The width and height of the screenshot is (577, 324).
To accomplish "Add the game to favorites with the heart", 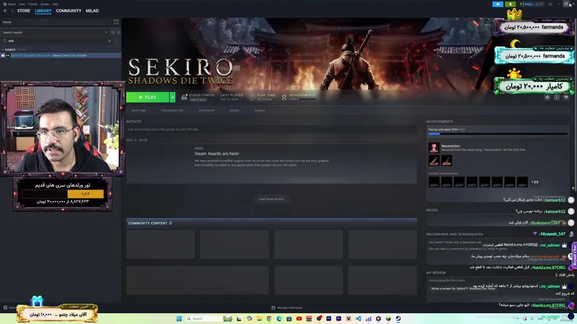I will click(566, 97).
